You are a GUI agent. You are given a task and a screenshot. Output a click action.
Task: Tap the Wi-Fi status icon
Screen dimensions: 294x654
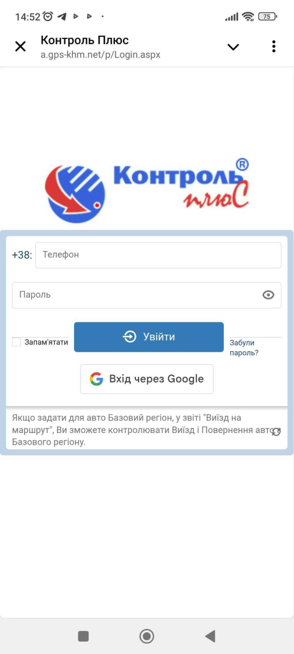(248, 17)
